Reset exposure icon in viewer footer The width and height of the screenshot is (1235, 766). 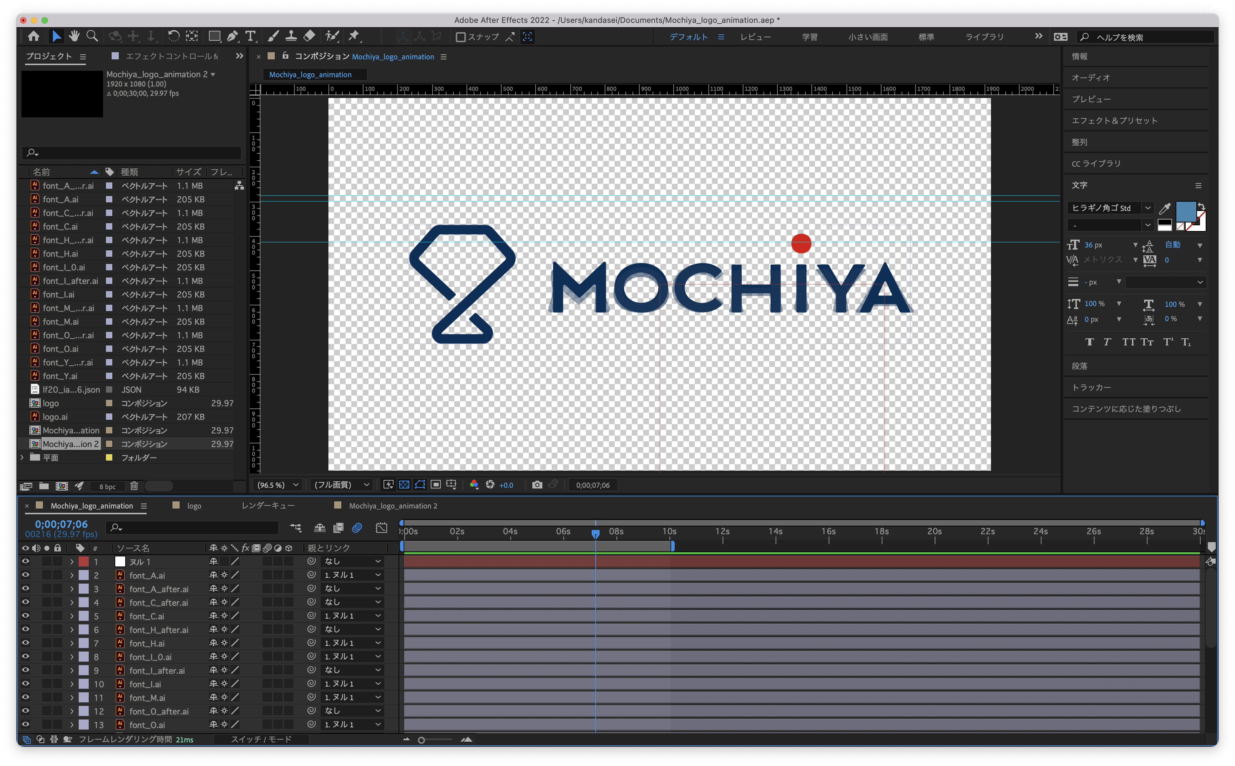click(490, 485)
